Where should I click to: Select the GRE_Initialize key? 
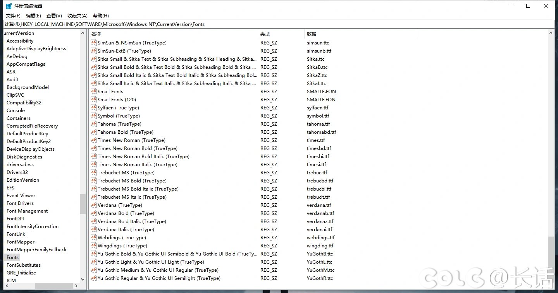pyautogui.click(x=21, y=273)
